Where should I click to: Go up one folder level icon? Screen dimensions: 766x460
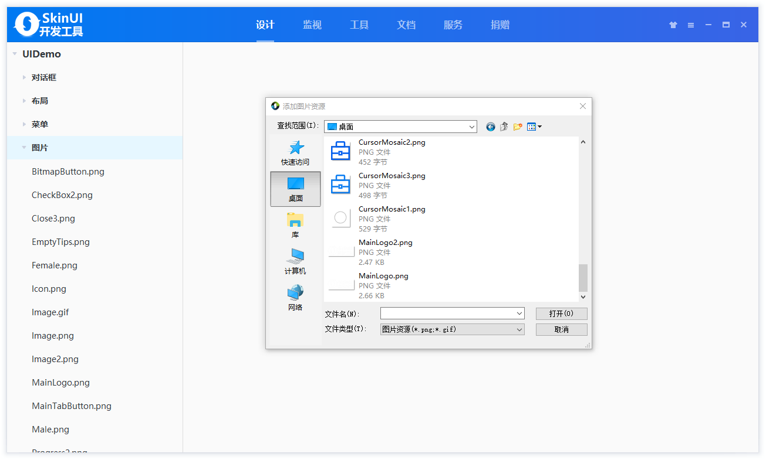pyautogui.click(x=504, y=127)
